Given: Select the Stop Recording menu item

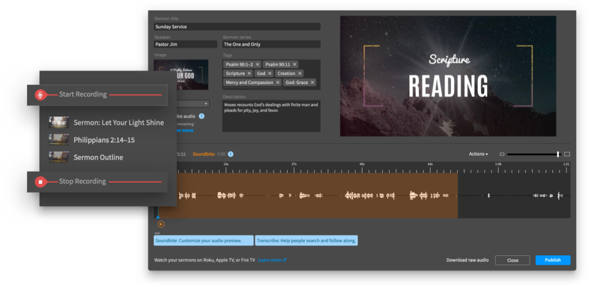Looking at the screenshot, I should (x=97, y=182).
